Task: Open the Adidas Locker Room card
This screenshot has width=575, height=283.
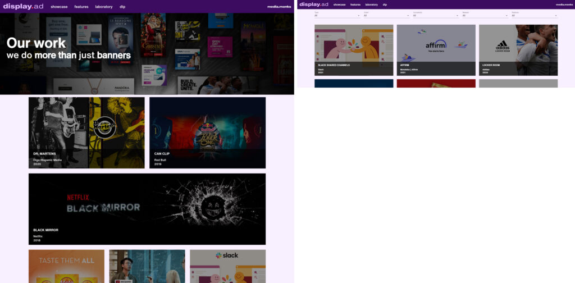Action: [518, 50]
